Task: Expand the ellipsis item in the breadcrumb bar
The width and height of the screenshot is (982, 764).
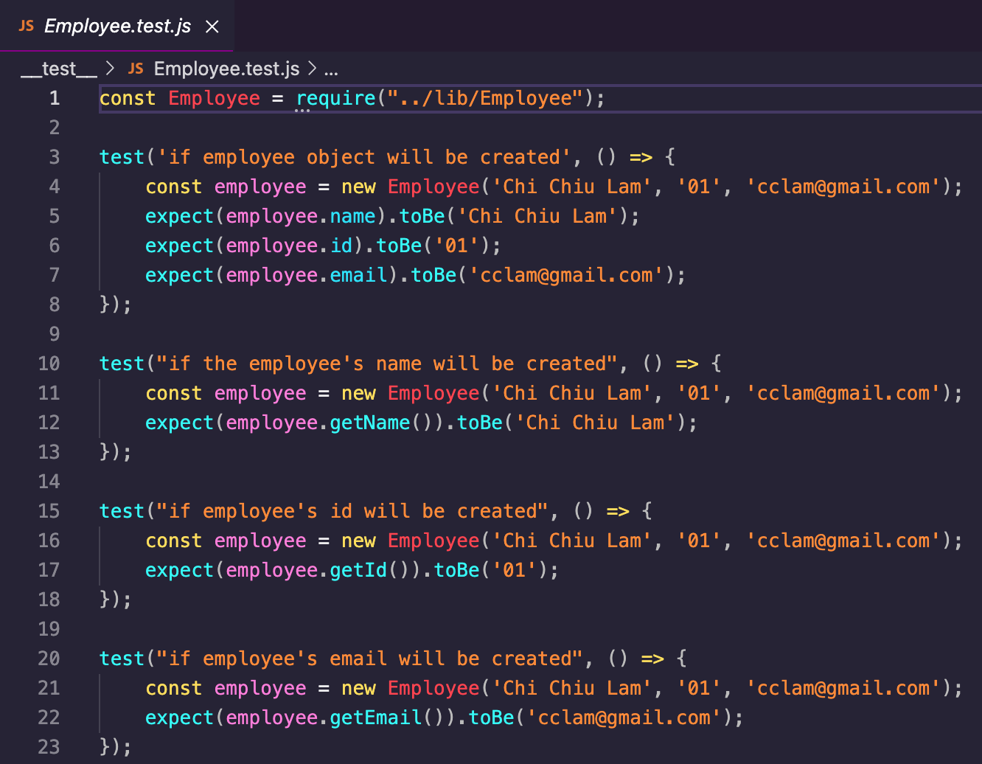Action: click(330, 68)
